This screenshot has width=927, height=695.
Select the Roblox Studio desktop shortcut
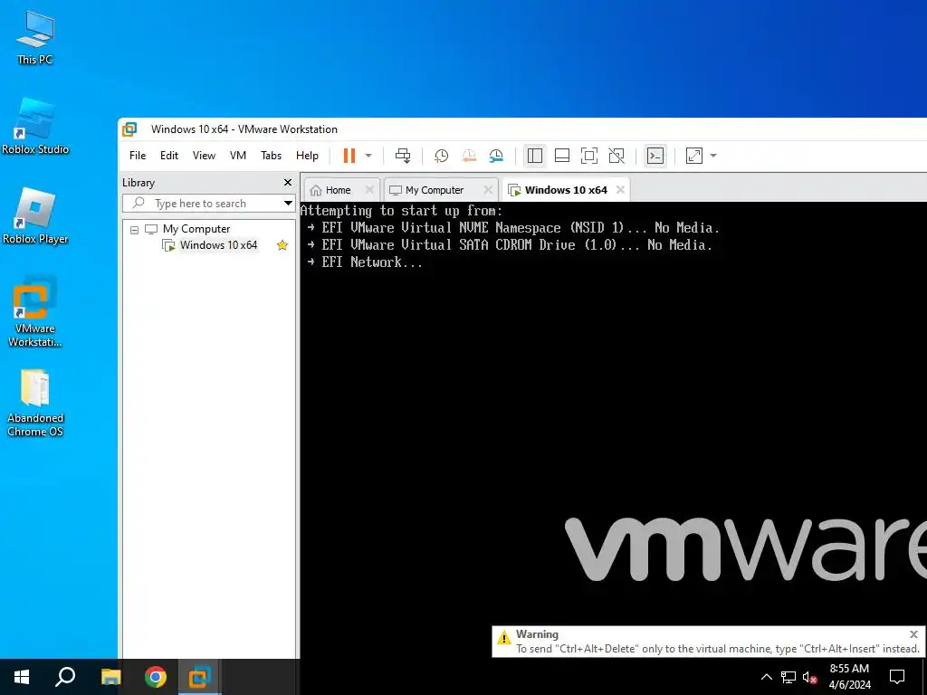[x=35, y=127]
